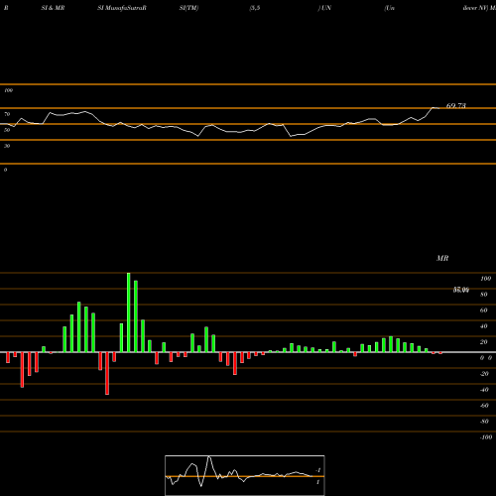This screenshot has height=496, width=496.
Task: Click the MR axis label 80
Action: [484, 295]
